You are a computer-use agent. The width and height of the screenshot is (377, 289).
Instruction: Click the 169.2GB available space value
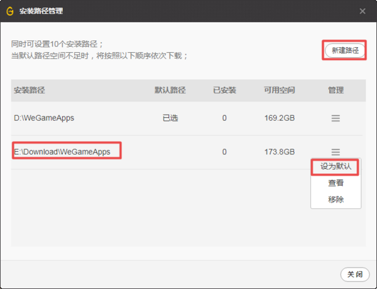pyautogui.click(x=280, y=118)
